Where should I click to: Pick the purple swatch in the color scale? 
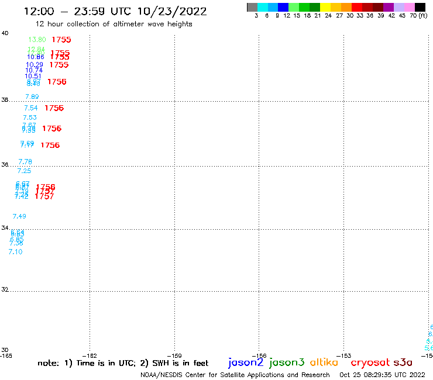tap(389, 7)
